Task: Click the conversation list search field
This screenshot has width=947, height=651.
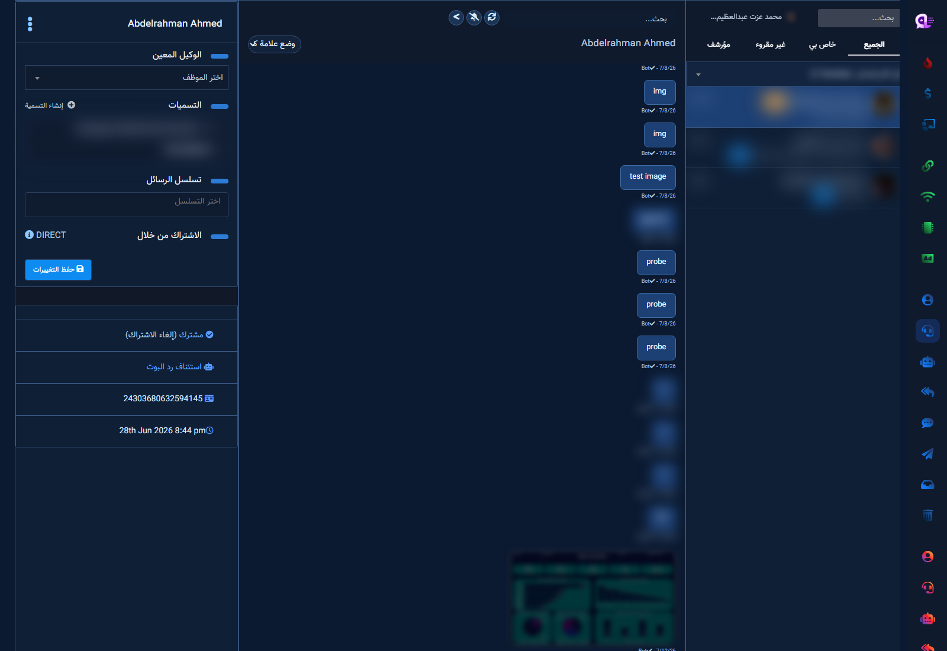Action: point(858,18)
